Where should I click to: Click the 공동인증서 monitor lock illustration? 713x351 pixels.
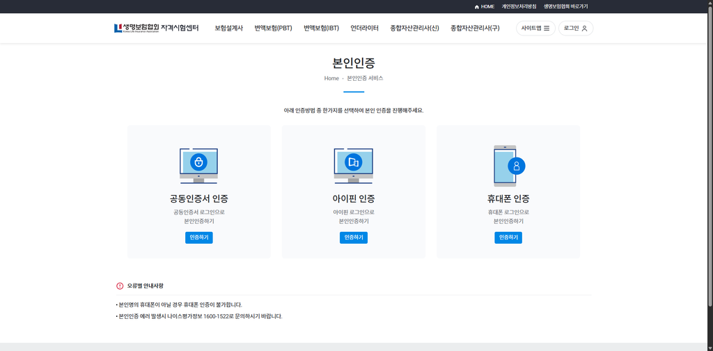pos(198,166)
